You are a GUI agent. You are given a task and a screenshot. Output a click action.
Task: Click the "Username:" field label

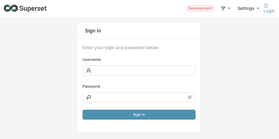click(x=92, y=59)
